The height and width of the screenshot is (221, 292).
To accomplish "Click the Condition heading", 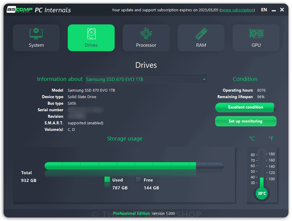I will pos(245,79).
